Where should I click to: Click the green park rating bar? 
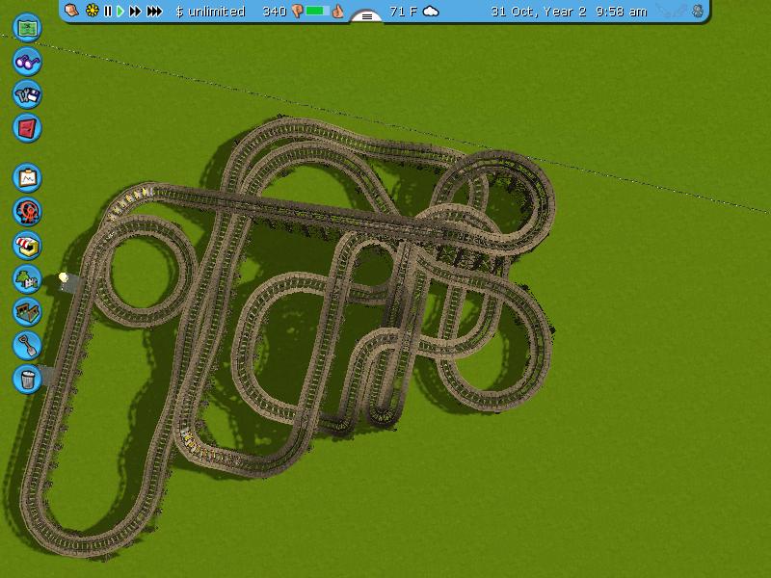[317, 11]
